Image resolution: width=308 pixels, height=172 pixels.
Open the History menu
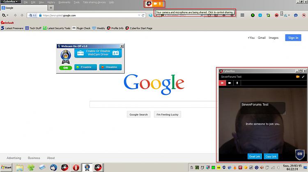tap(51, 2)
